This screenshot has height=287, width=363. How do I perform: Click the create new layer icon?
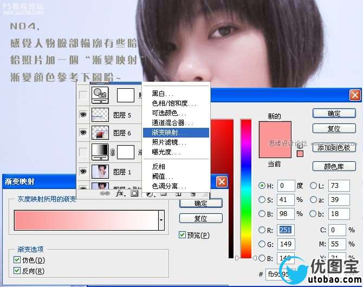point(178,194)
